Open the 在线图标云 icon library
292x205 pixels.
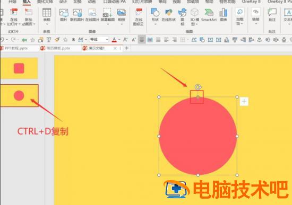pyautogui.click(x=139, y=17)
